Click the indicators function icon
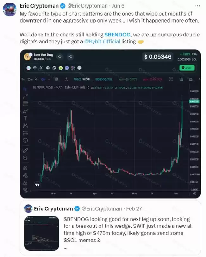This screenshot has height=257, width=206. tap(66, 79)
